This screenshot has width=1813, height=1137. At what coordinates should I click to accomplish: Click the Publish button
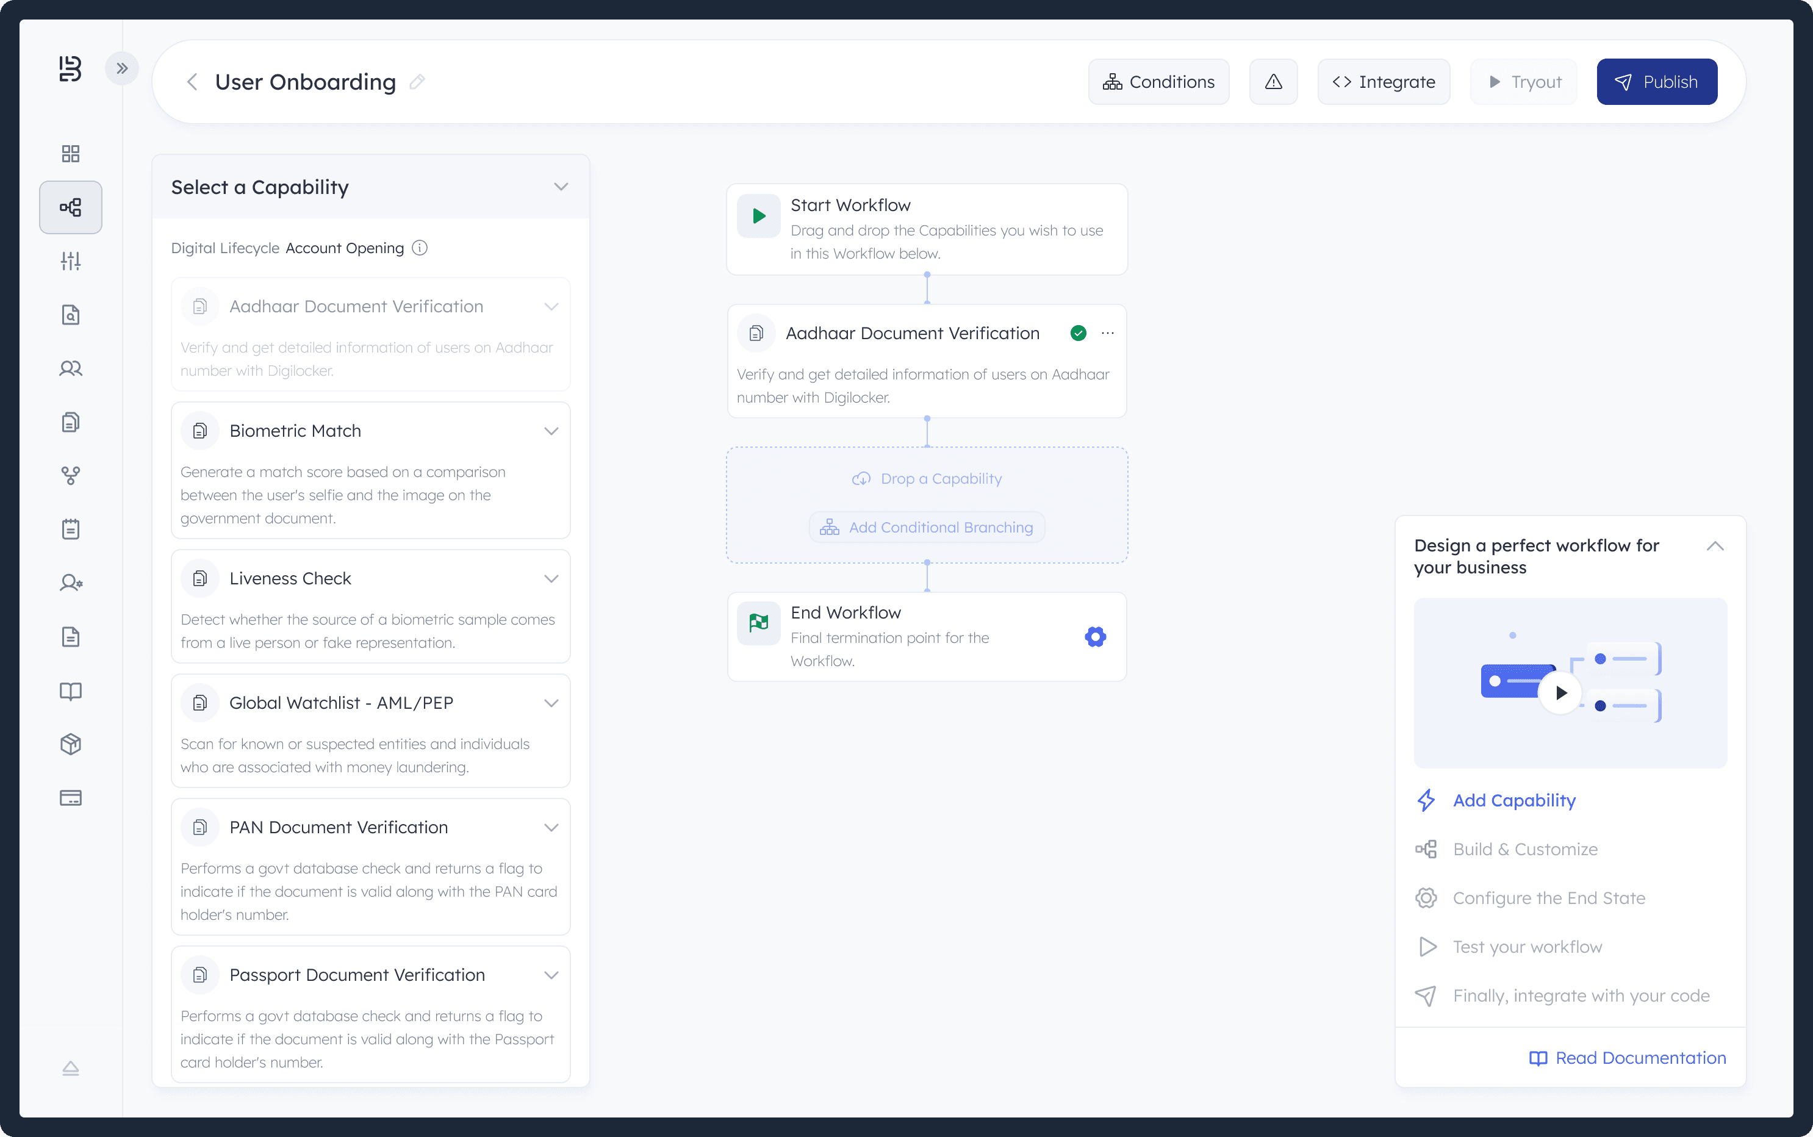(x=1657, y=81)
